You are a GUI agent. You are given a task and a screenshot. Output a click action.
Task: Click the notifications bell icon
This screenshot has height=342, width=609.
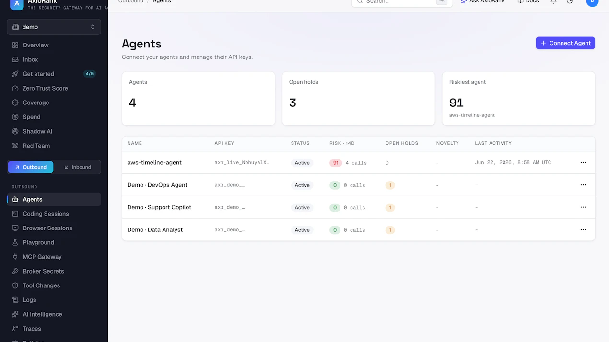point(553,2)
